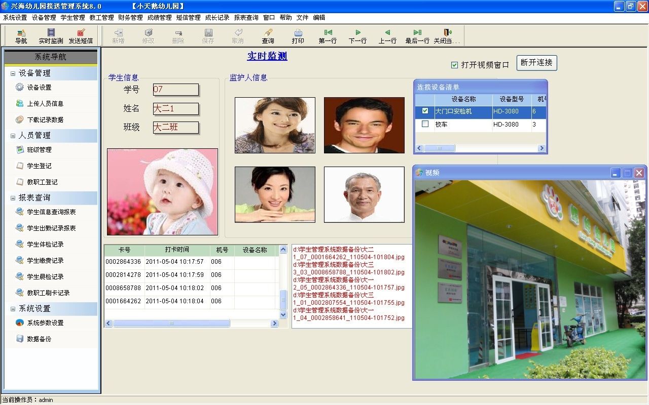The height and width of the screenshot is (405, 649).
Task: Open the 学生管理 menu
Action: 73,17
